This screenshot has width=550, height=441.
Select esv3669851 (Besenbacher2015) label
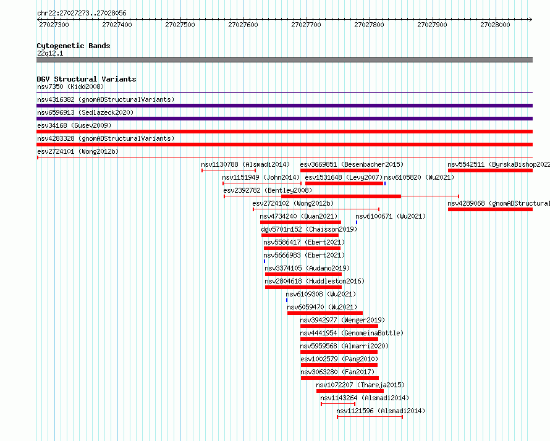pyautogui.click(x=352, y=164)
